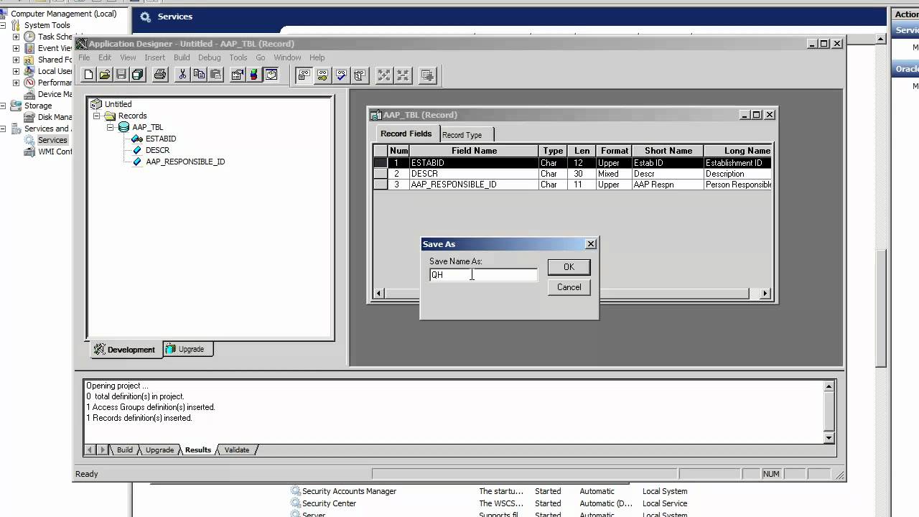Select the Field Display view icon
The width and height of the screenshot is (919, 517).
304,75
